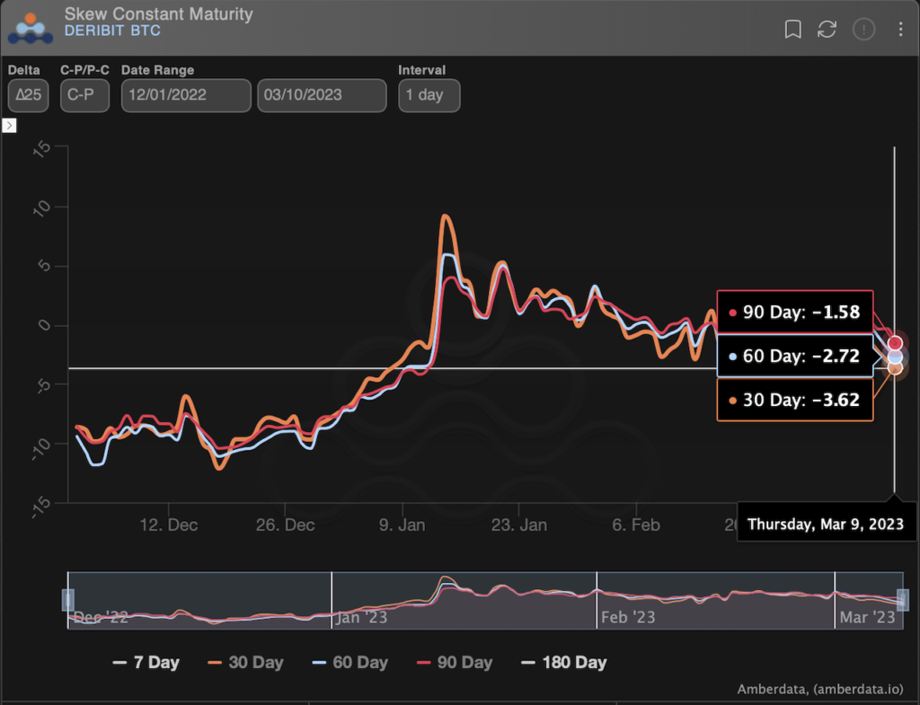Expand the side panel arrow
920x705 pixels.
pos(10,126)
